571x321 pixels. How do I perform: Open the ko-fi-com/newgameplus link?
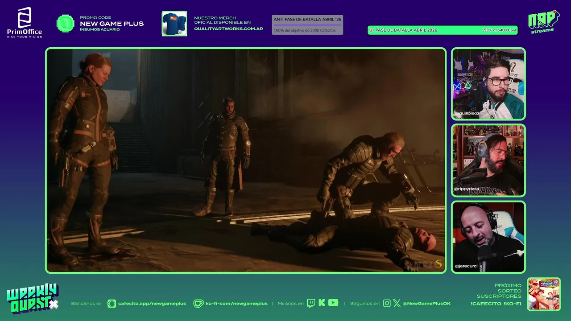[236, 304]
